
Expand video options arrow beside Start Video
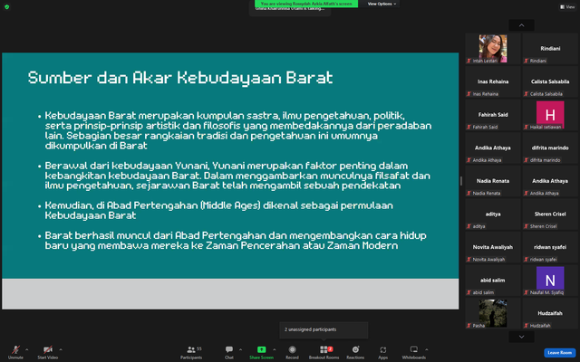click(x=61, y=349)
